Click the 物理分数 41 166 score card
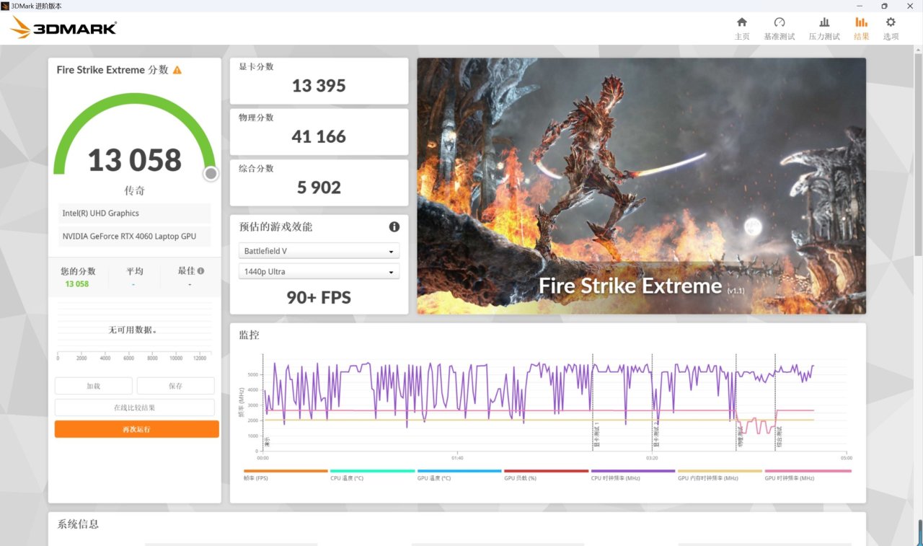Screen dimensions: 923x546 pos(319,132)
